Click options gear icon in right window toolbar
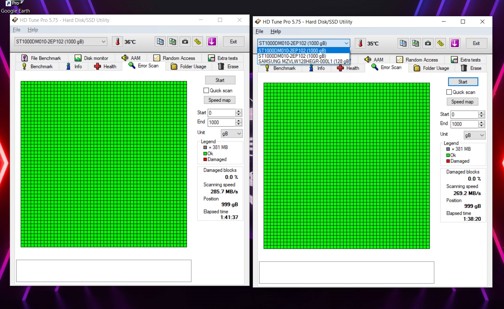Screen dimensions: 504x309 click(x=441, y=43)
